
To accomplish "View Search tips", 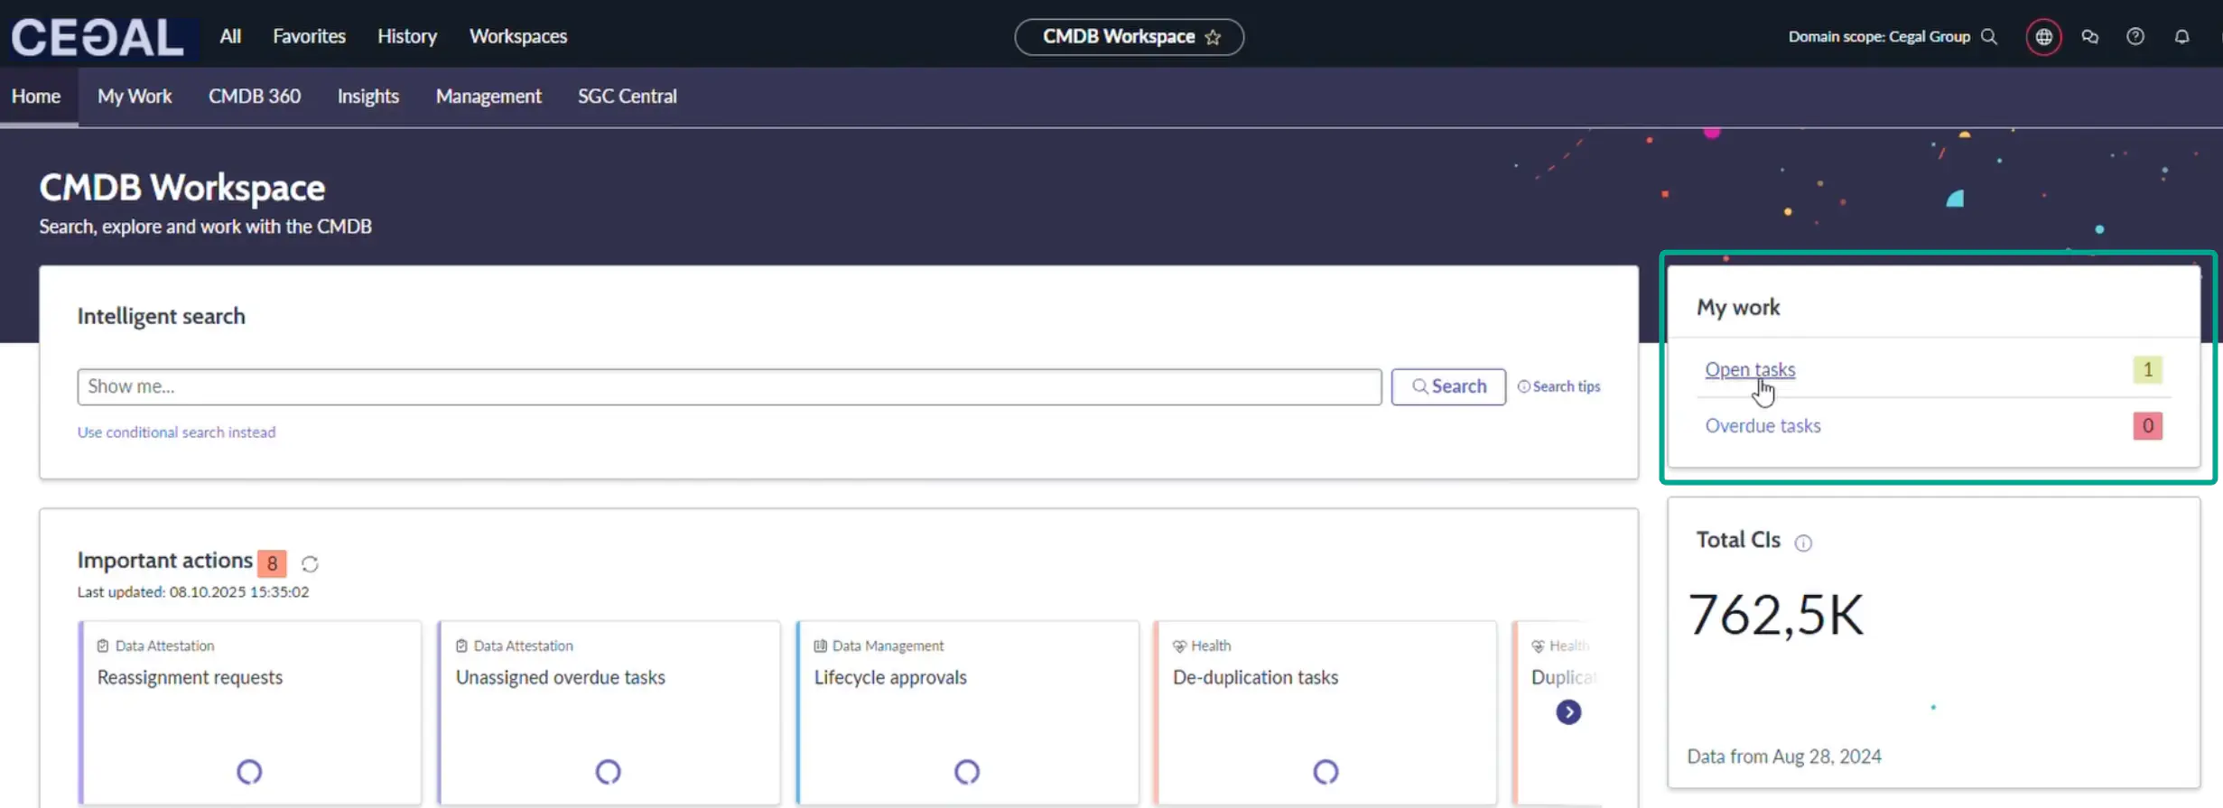I will (1559, 386).
